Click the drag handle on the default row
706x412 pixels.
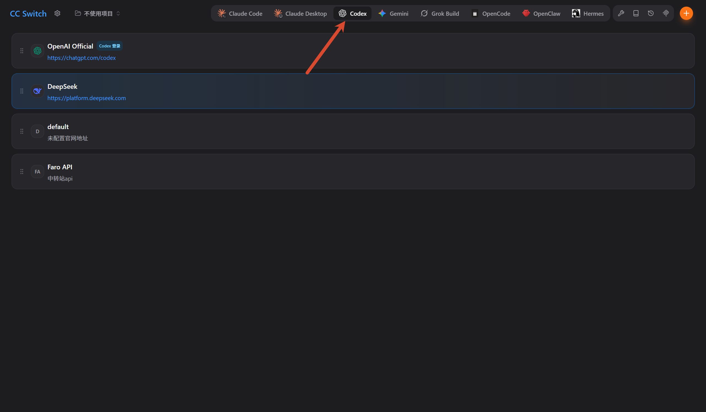click(x=22, y=131)
